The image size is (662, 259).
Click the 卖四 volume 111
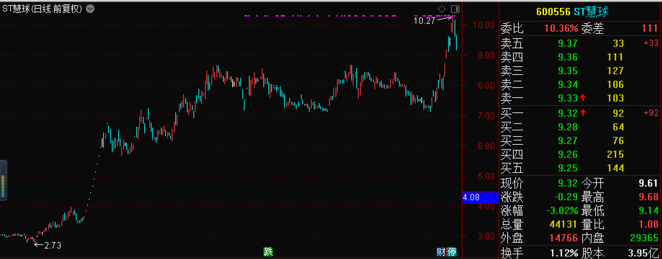click(x=615, y=57)
